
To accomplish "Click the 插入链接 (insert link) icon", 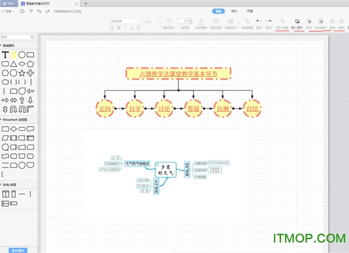I will click(x=282, y=21).
